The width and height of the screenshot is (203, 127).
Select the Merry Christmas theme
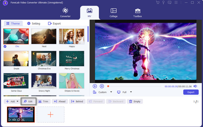click(72, 59)
